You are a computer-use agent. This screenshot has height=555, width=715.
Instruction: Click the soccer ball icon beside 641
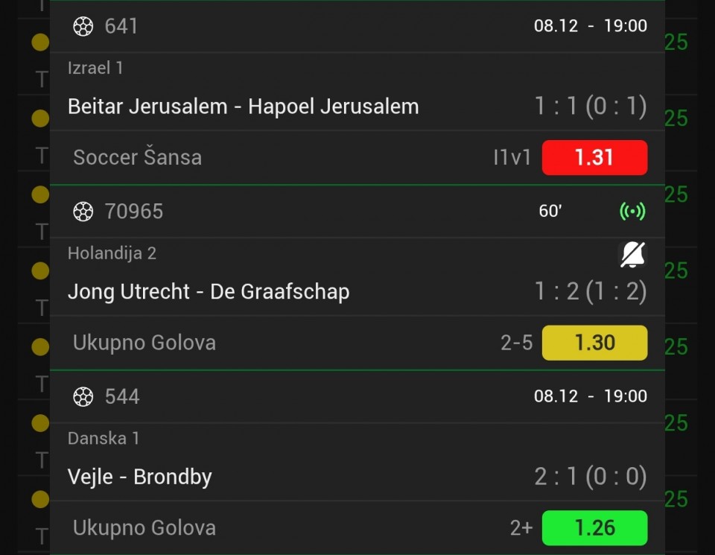(x=83, y=27)
